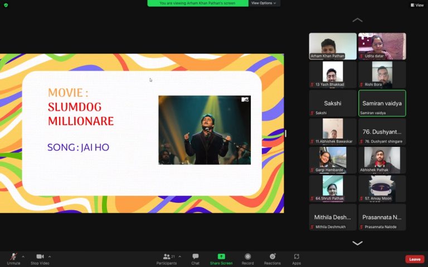The width and height of the screenshot is (428, 267).
Task: Show previous participants with up chevron
Action: [357, 20]
